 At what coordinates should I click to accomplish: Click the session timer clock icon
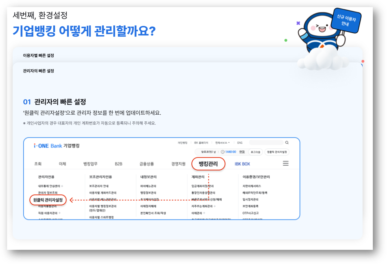click(x=223, y=152)
